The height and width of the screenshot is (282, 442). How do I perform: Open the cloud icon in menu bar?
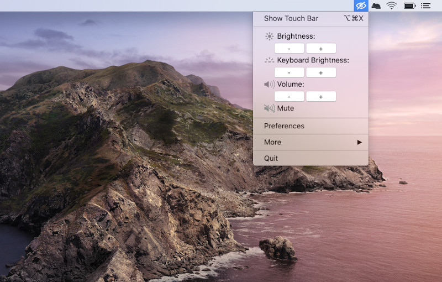coord(376,6)
